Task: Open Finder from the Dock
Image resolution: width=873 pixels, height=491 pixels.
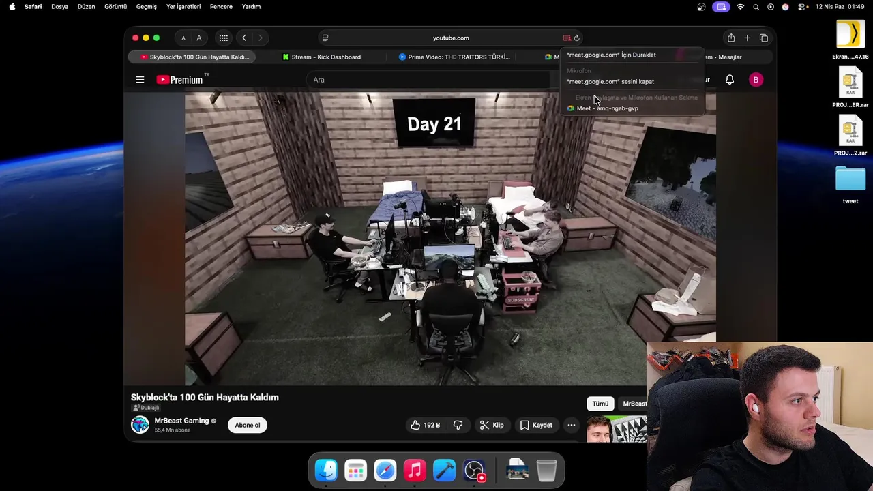Action: [326, 470]
